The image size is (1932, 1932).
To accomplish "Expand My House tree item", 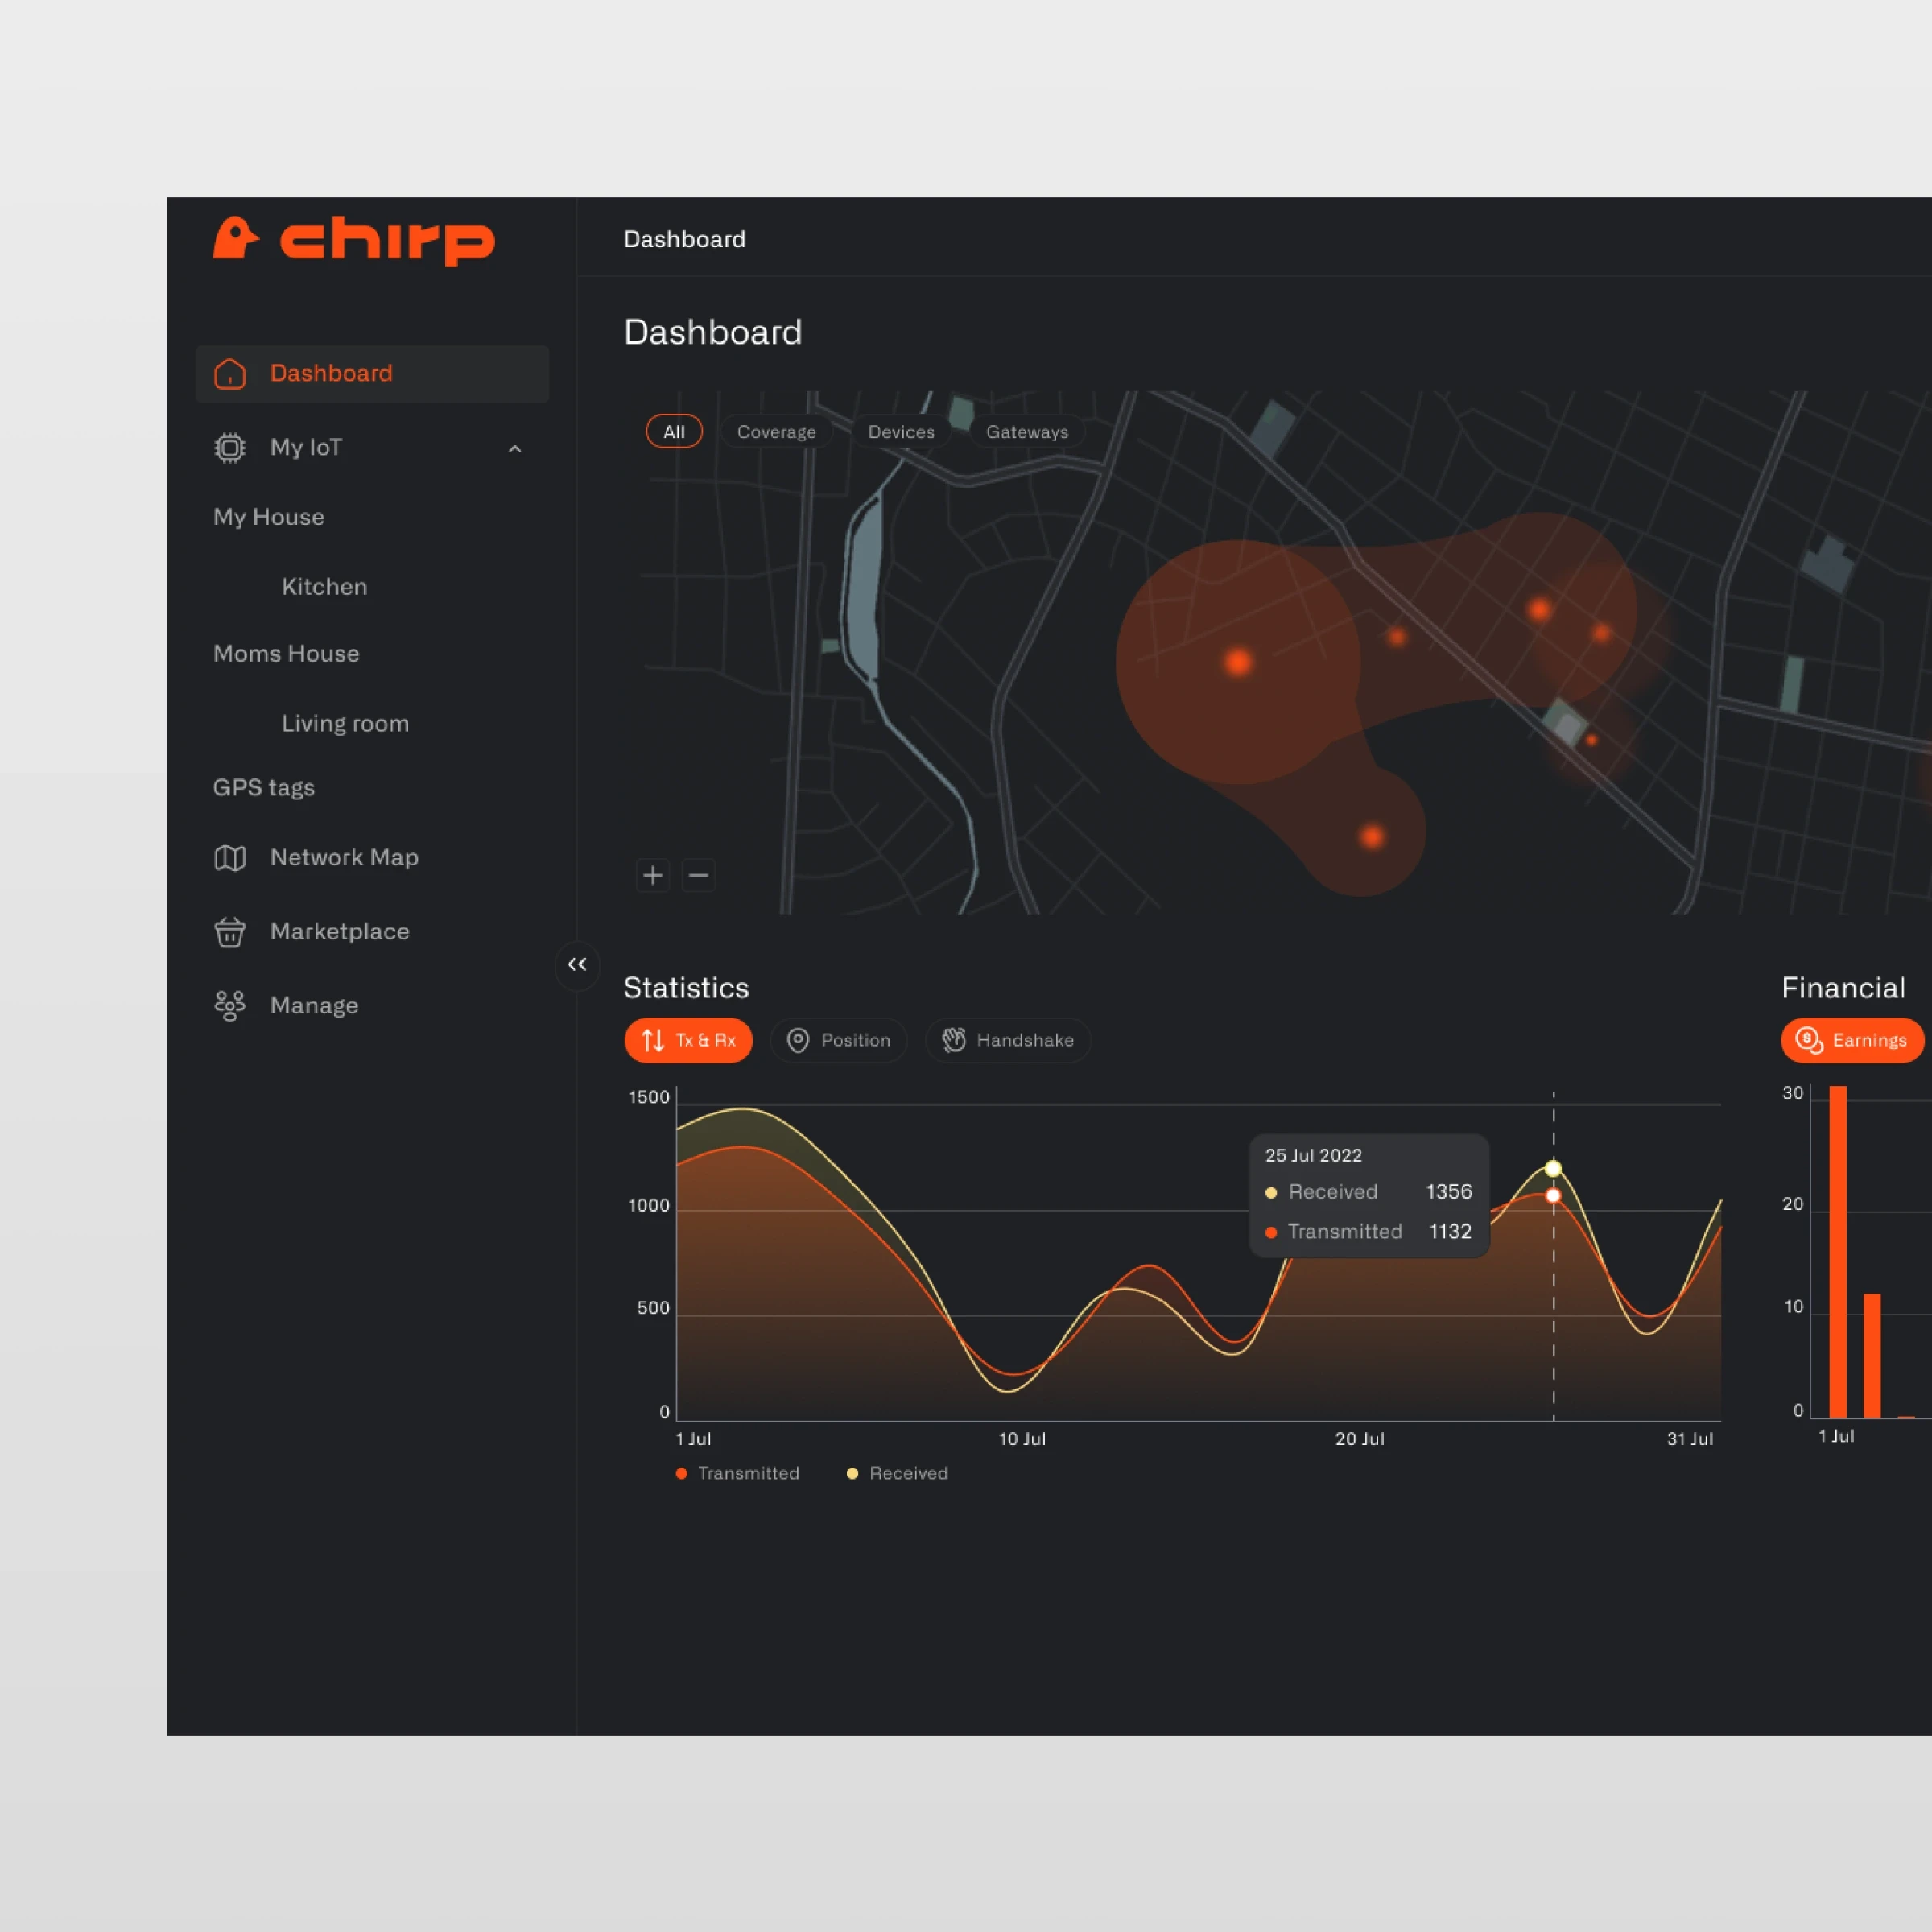I will click(x=269, y=517).
